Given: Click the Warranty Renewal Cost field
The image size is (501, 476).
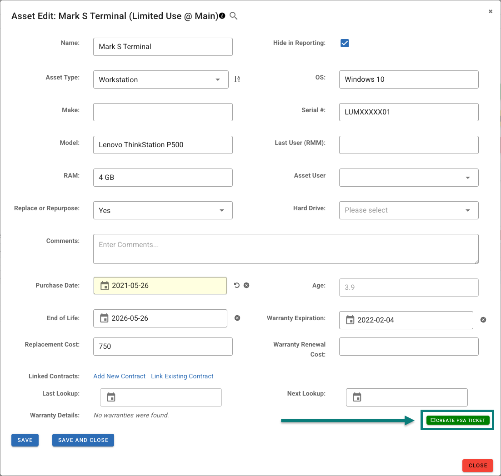Looking at the screenshot, I should point(409,347).
